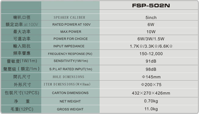Click the 432×270×426mm carton value

(x=151, y=93)
